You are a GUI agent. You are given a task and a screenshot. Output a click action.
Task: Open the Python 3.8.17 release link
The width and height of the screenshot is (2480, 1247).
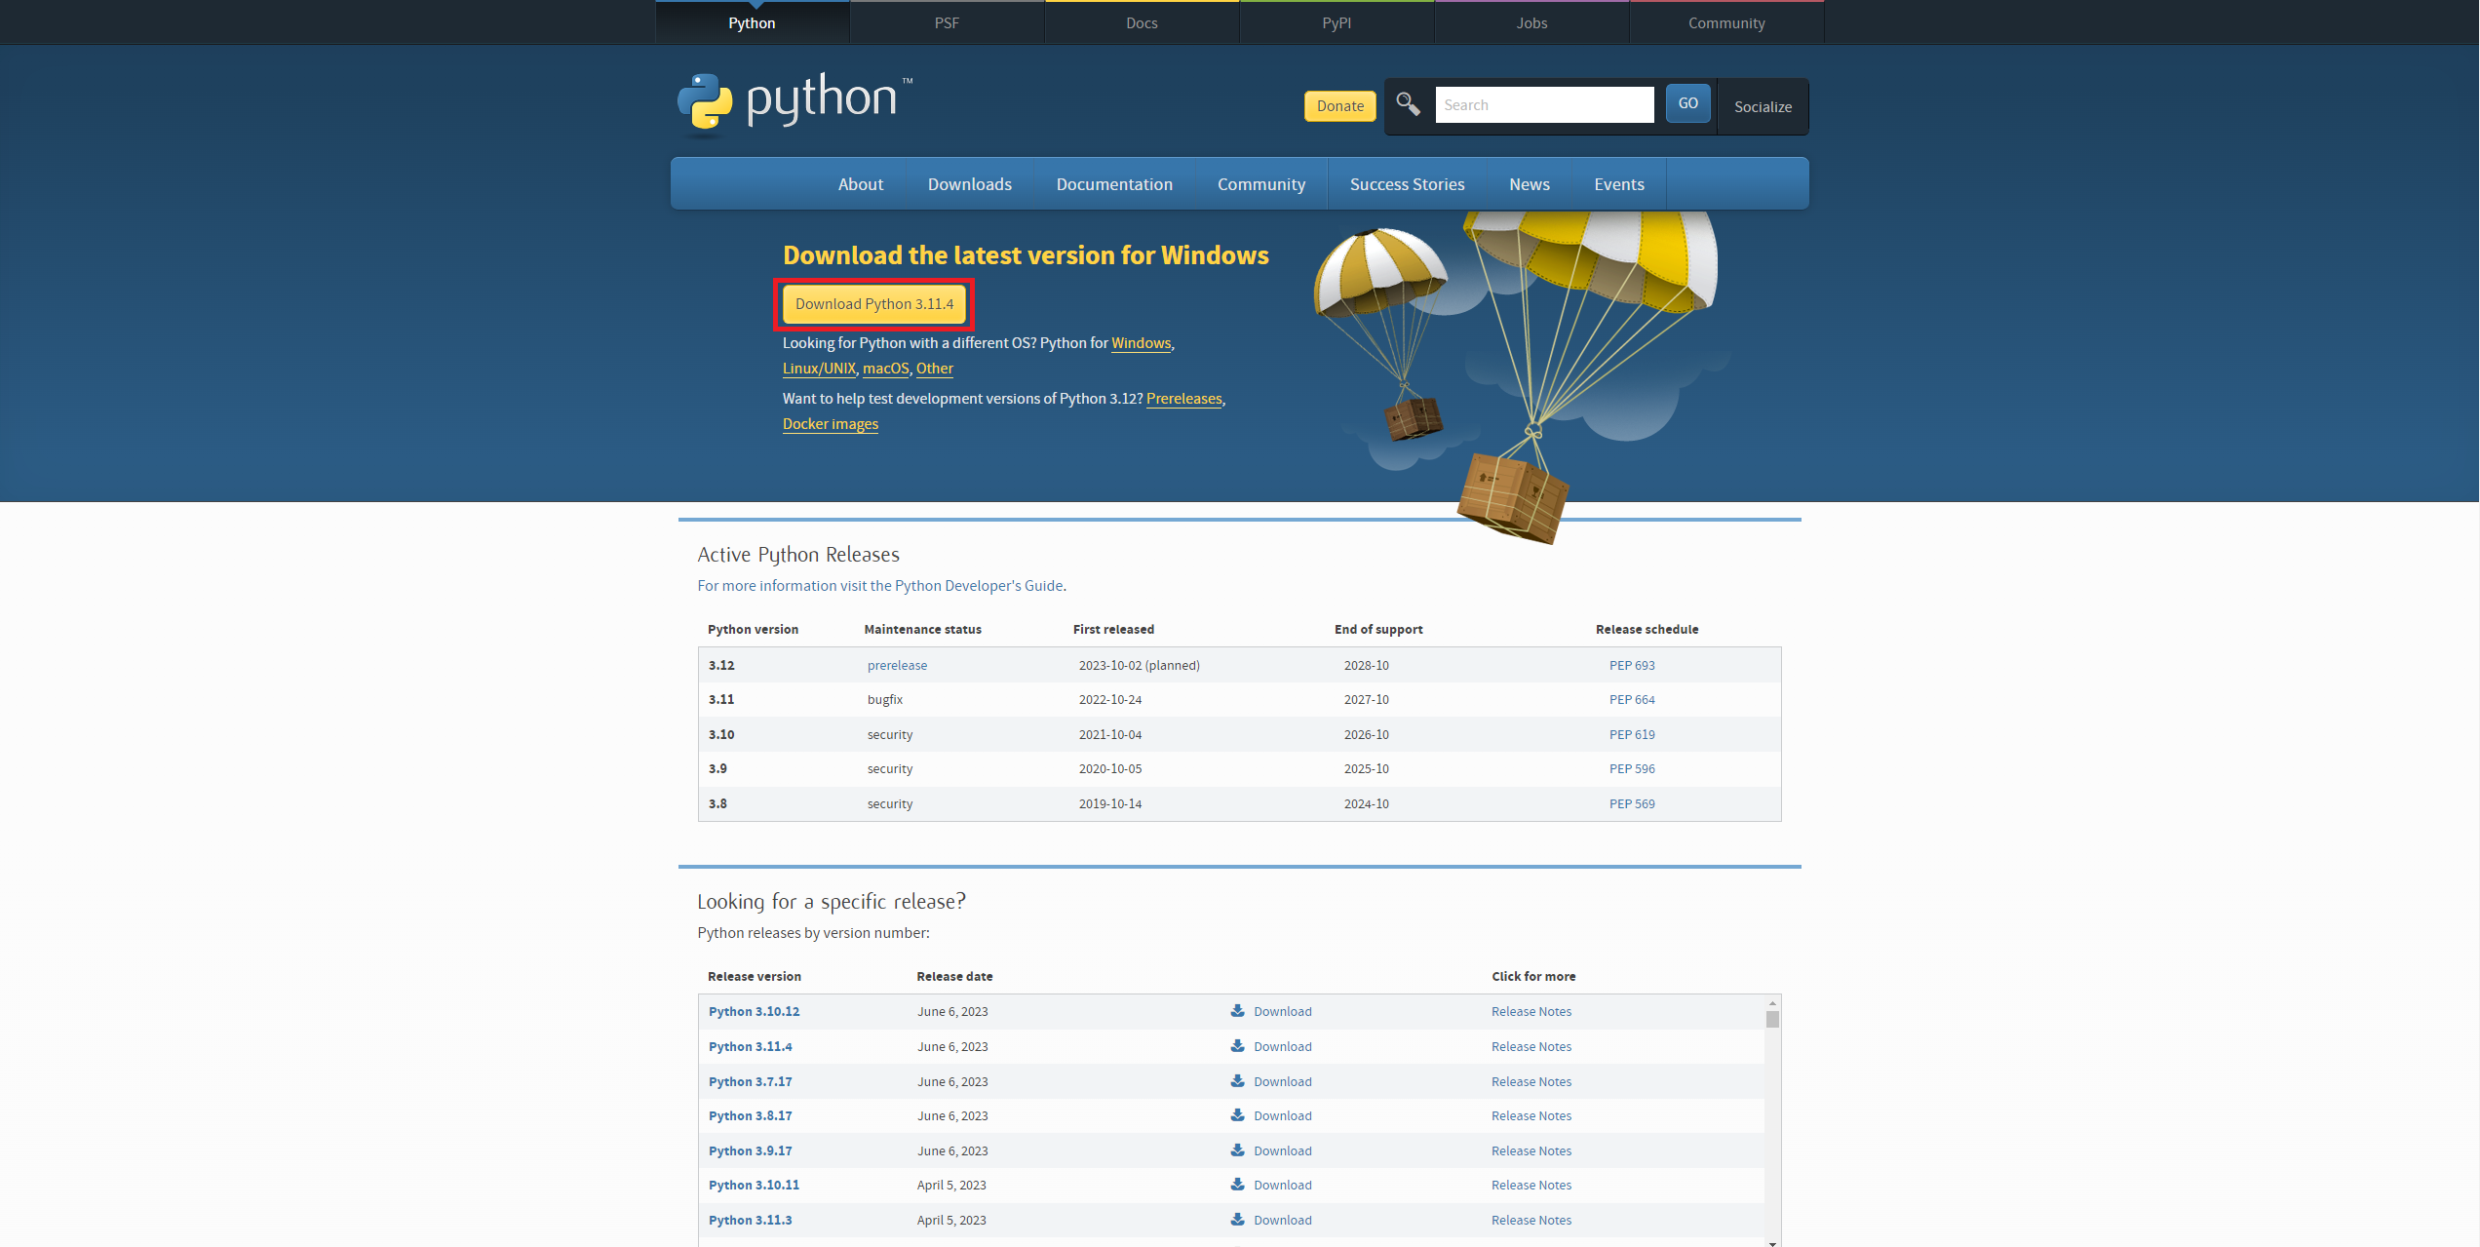point(750,1115)
